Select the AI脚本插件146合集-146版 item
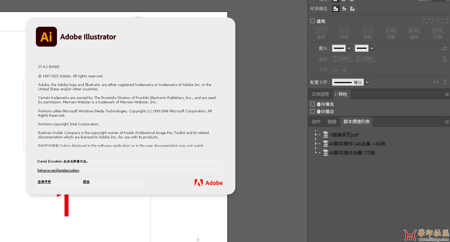 coord(354,144)
